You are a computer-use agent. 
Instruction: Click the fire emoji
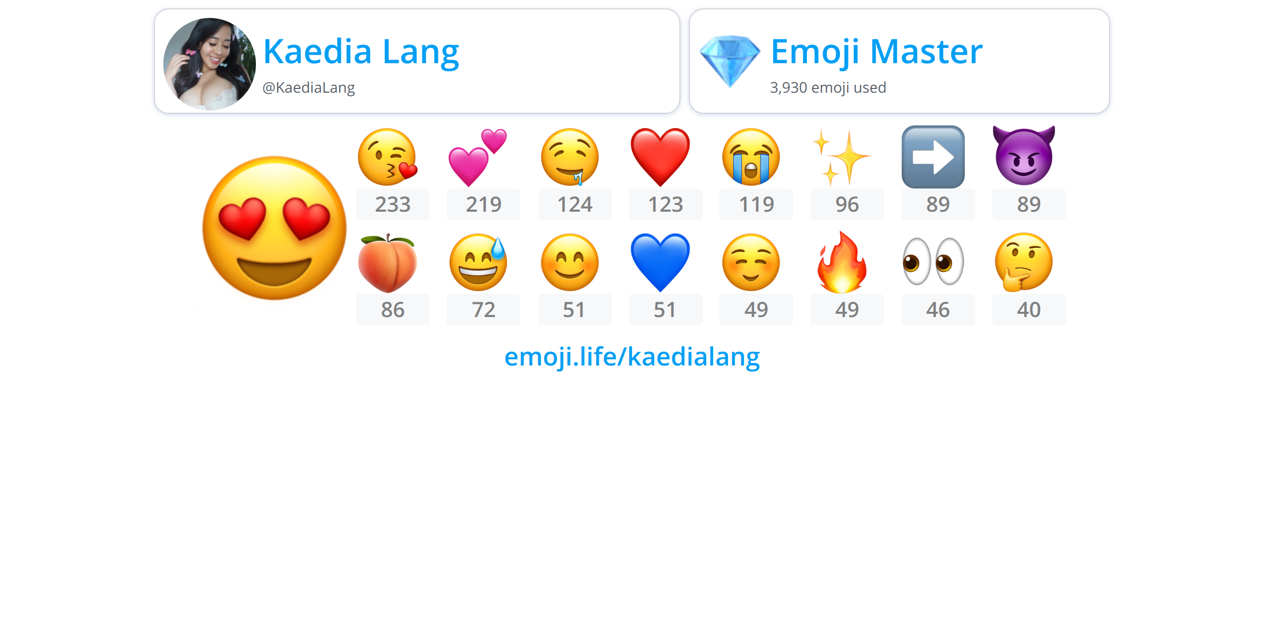842,262
